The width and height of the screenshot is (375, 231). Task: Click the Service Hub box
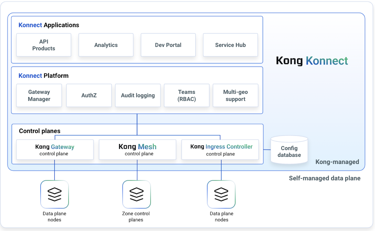click(230, 45)
